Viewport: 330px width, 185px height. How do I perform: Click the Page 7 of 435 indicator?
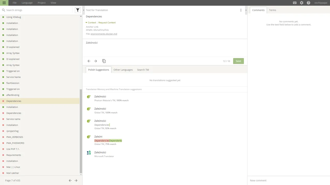[13, 181]
